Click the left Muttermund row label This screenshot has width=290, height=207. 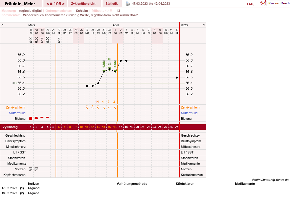[17, 113]
